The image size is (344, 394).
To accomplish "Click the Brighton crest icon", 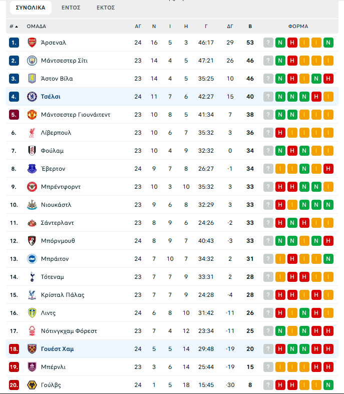I will coord(32,259).
